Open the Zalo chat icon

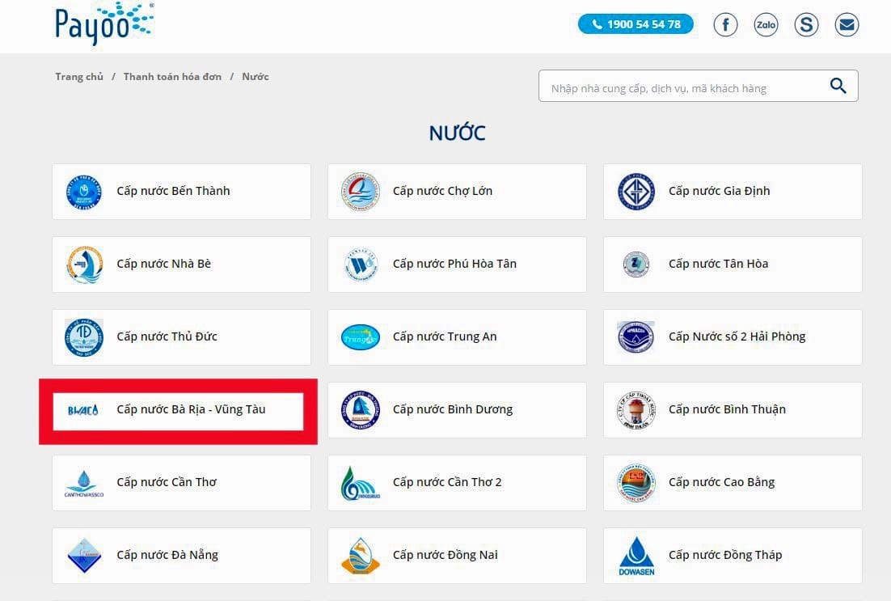(x=766, y=24)
